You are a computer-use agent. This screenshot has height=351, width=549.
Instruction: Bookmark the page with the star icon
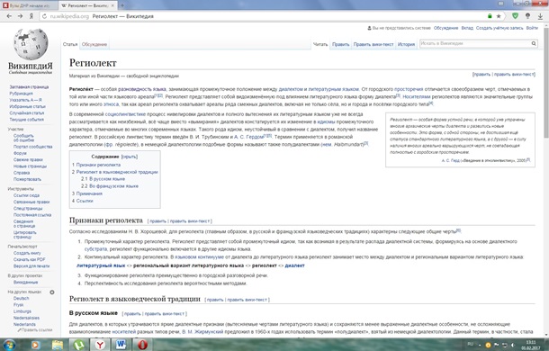point(499,16)
